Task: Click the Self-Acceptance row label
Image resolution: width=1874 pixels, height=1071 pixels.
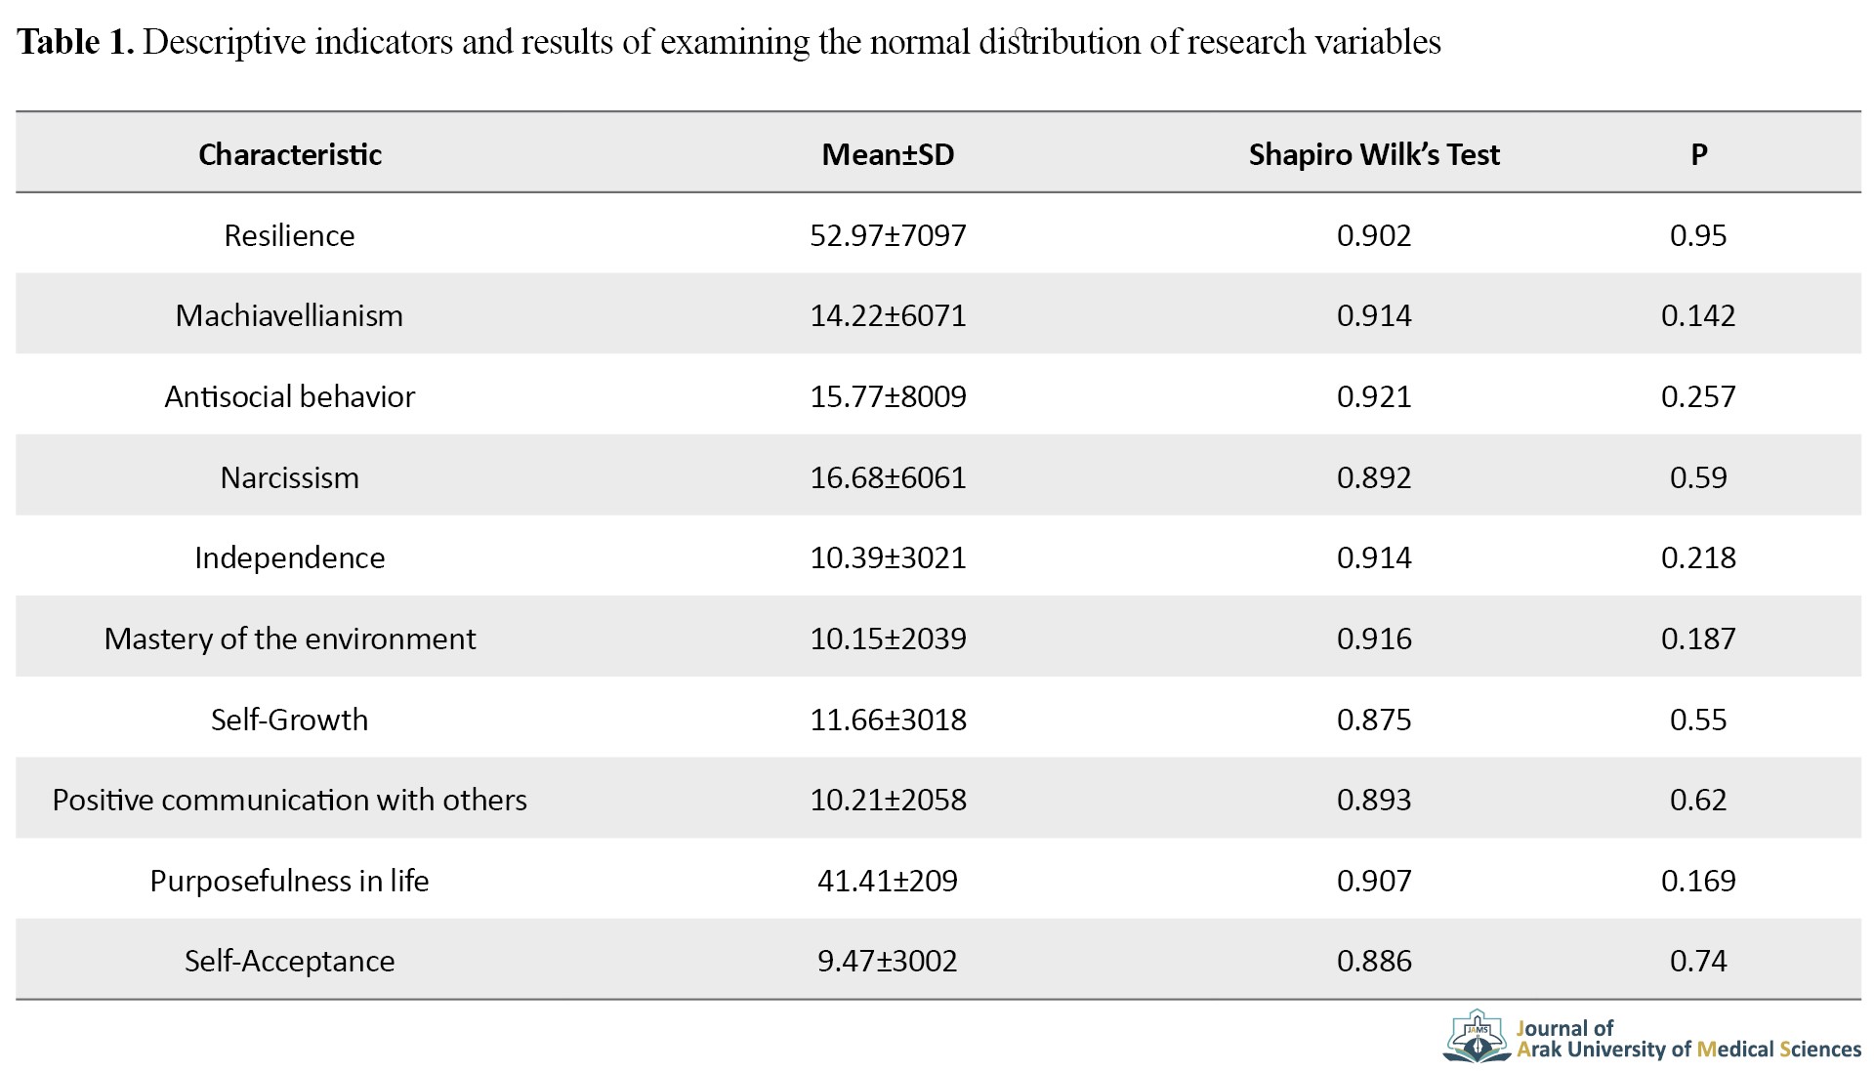Action: (x=290, y=961)
